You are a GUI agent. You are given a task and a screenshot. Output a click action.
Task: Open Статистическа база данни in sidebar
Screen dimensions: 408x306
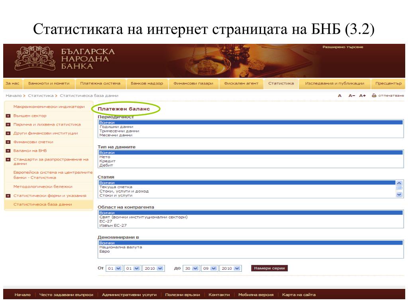tap(43, 204)
